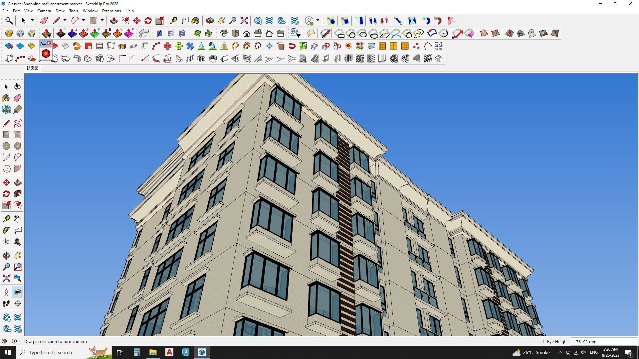This screenshot has width=639, height=359.
Task: Click the blue Joint Push Pull J icon
Action: pos(72,33)
